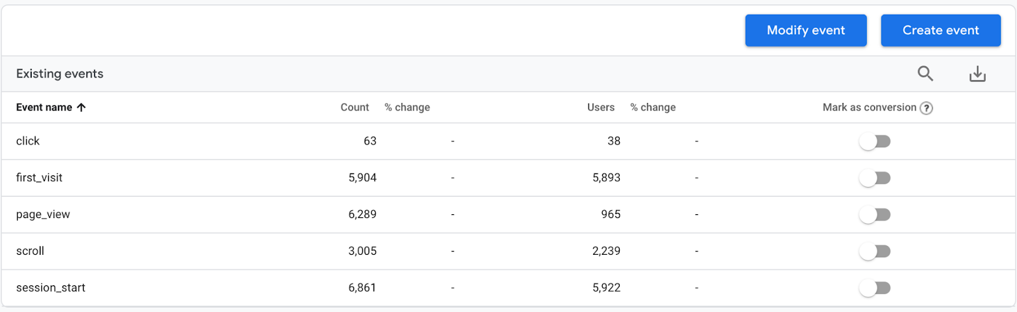The width and height of the screenshot is (1017, 312).
Task: Open the first_visit event name
Action: (x=39, y=178)
